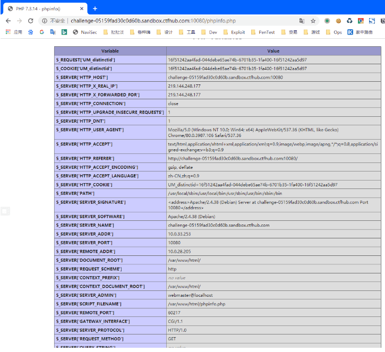
Task: Open the 应用 apps grid shortcut
Action: (14, 32)
